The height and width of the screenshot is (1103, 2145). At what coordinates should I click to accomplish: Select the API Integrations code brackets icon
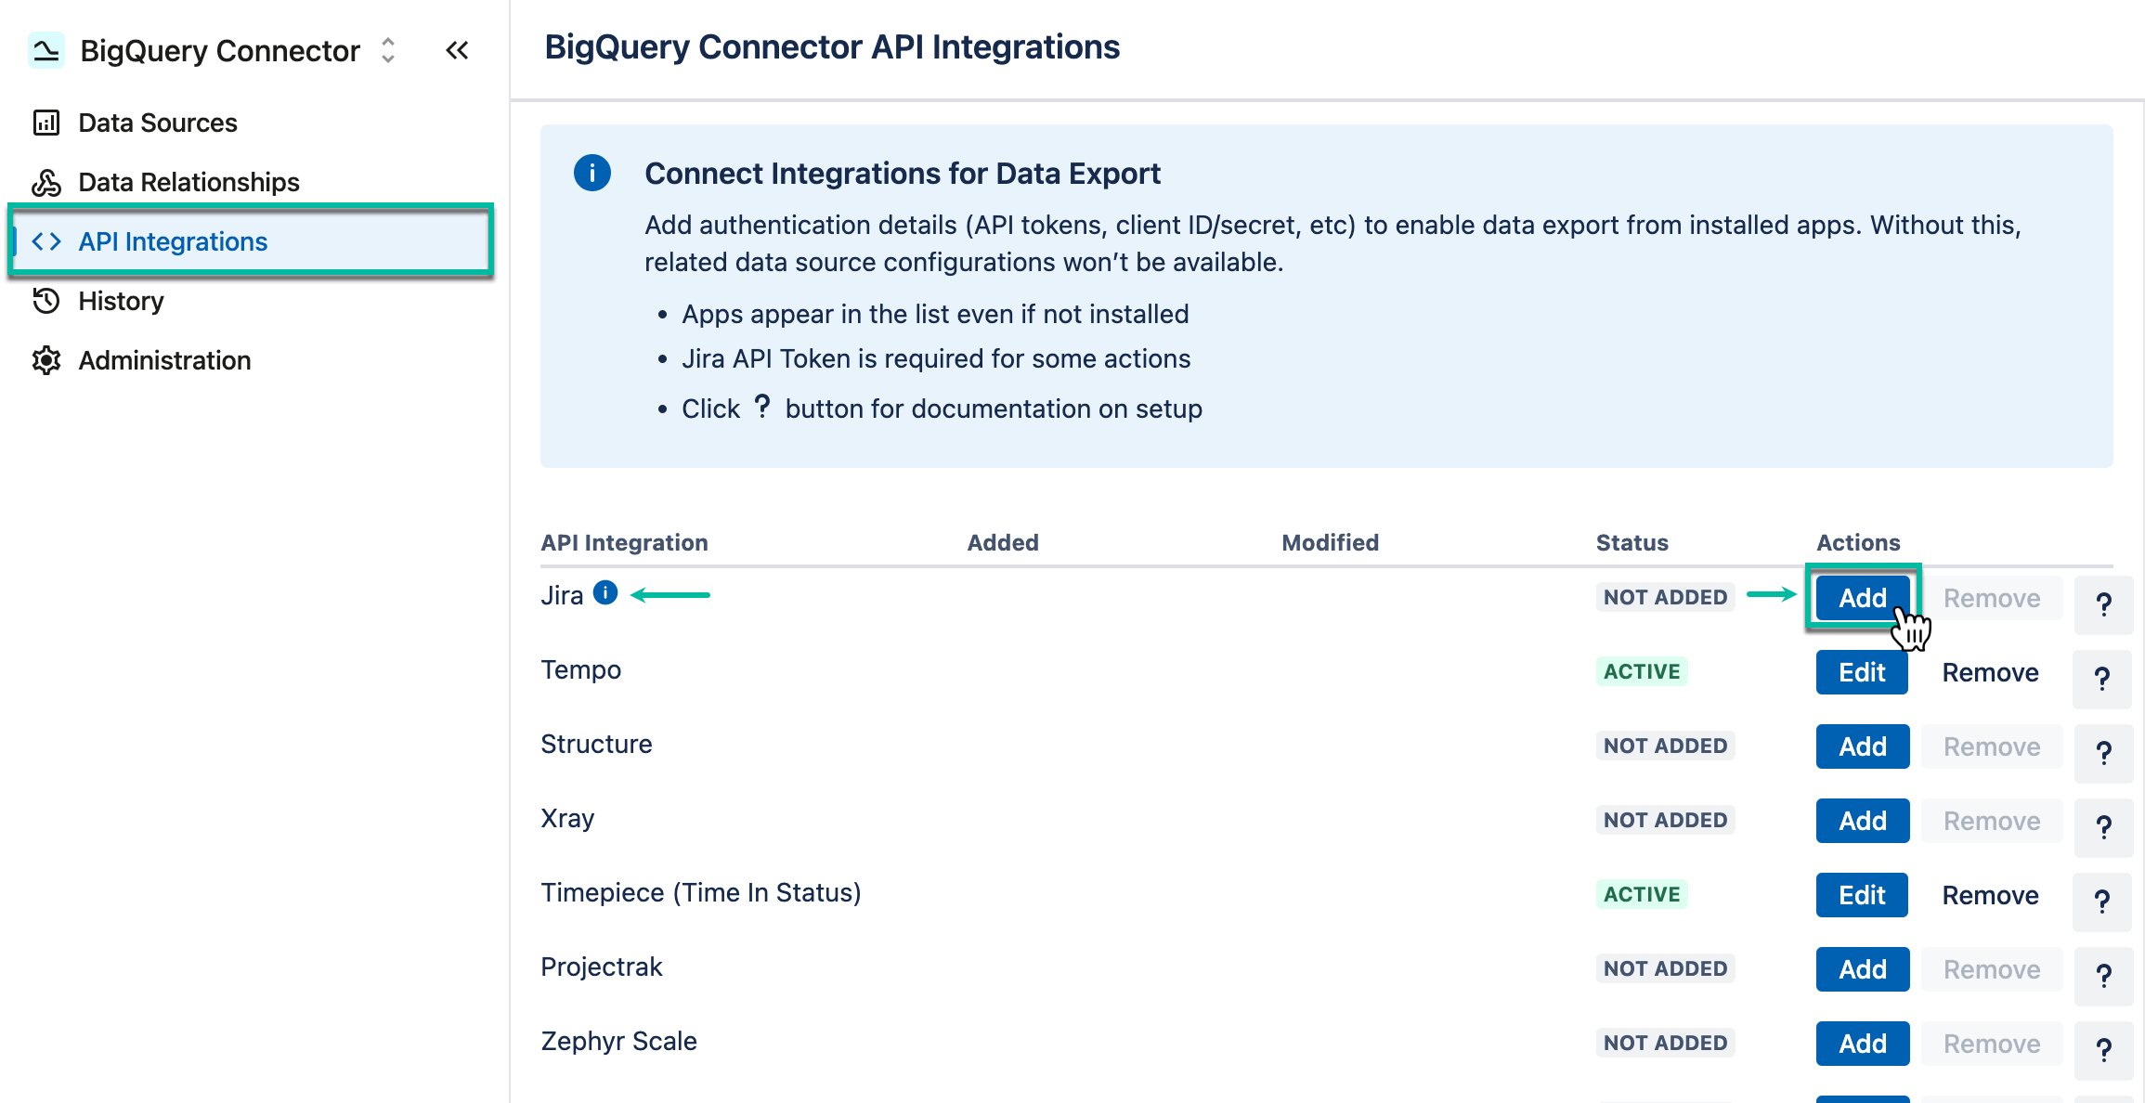pyautogui.click(x=46, y=241)
